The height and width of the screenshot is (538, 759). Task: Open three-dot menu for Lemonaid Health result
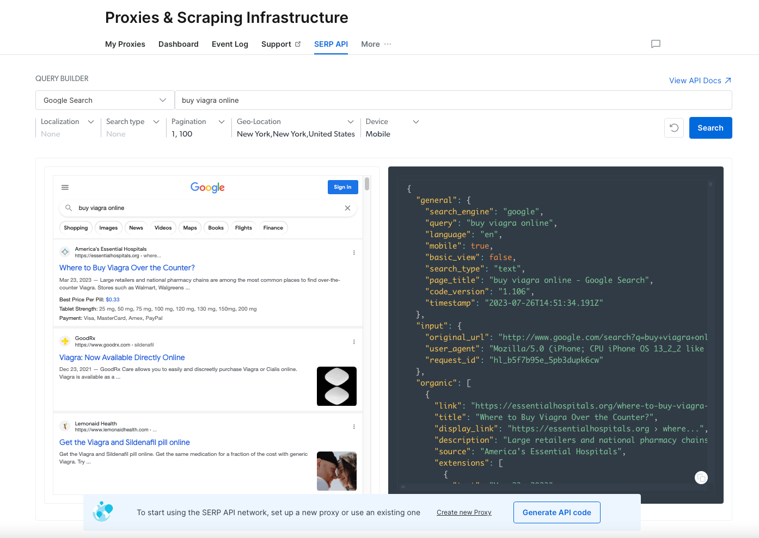[354, 426]
